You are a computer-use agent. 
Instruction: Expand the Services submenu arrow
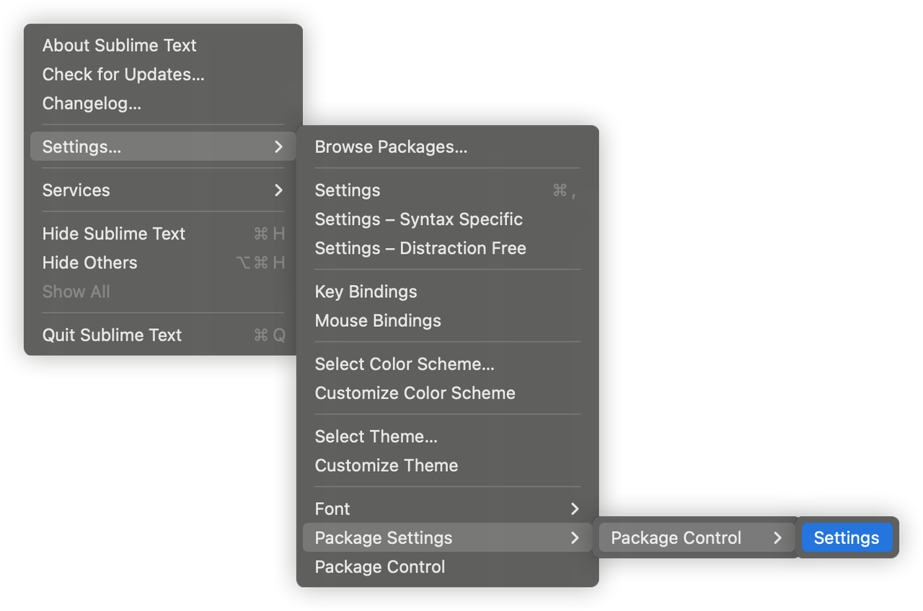tap(278, 190)
